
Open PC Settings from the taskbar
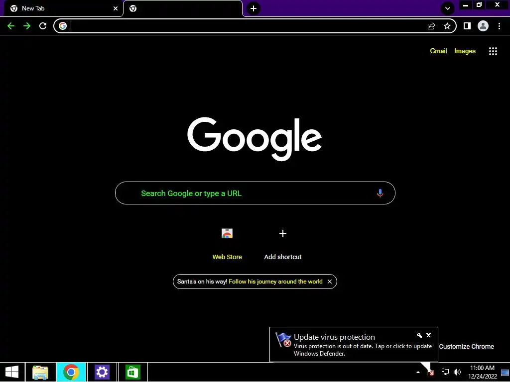[x=102, y=372]
